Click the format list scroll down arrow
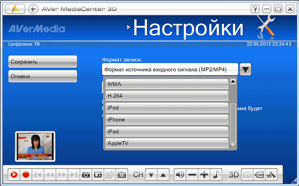Image resolution: width=299 pixels, height=186 pixels. 233,145
